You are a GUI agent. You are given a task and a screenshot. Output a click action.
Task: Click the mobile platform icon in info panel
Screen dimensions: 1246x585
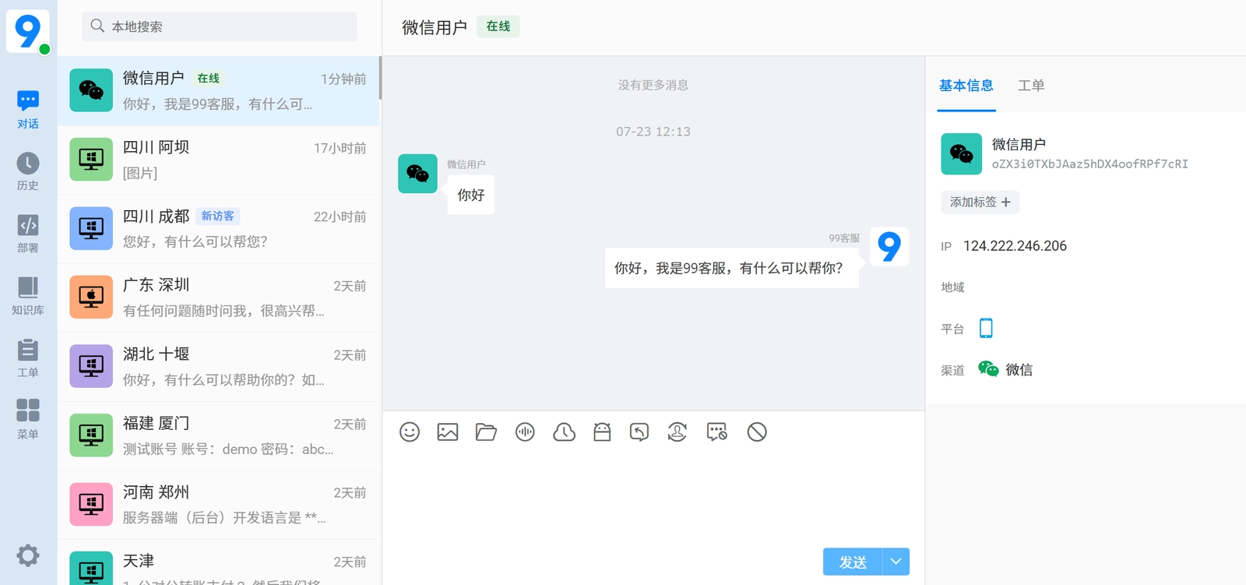coord(986,328)
